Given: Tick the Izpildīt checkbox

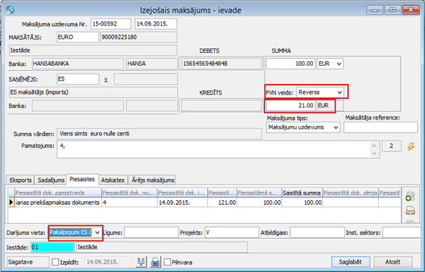Looking at the screenshot, I should [x=55, y=262].
